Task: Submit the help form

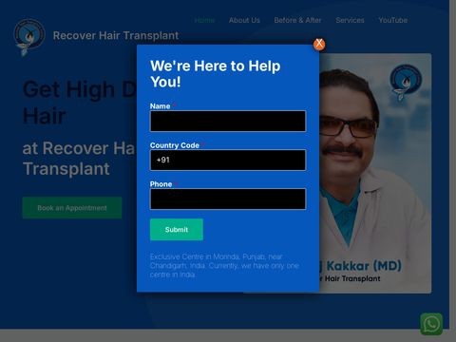Action: (x=177, y=230)
